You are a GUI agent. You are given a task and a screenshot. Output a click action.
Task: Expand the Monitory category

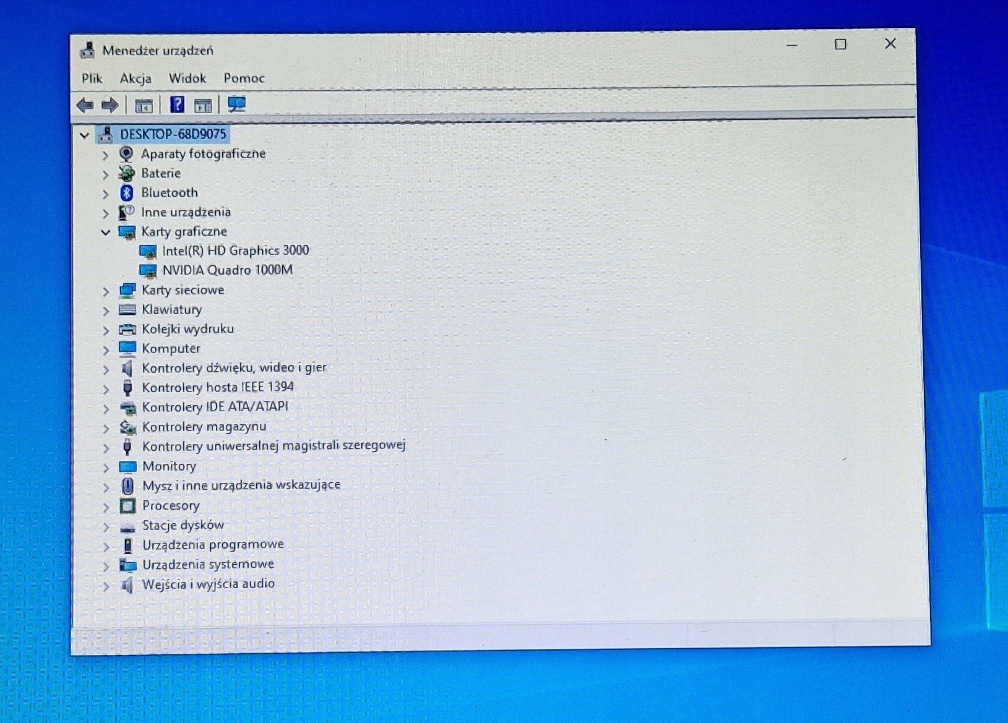point(106,468)
